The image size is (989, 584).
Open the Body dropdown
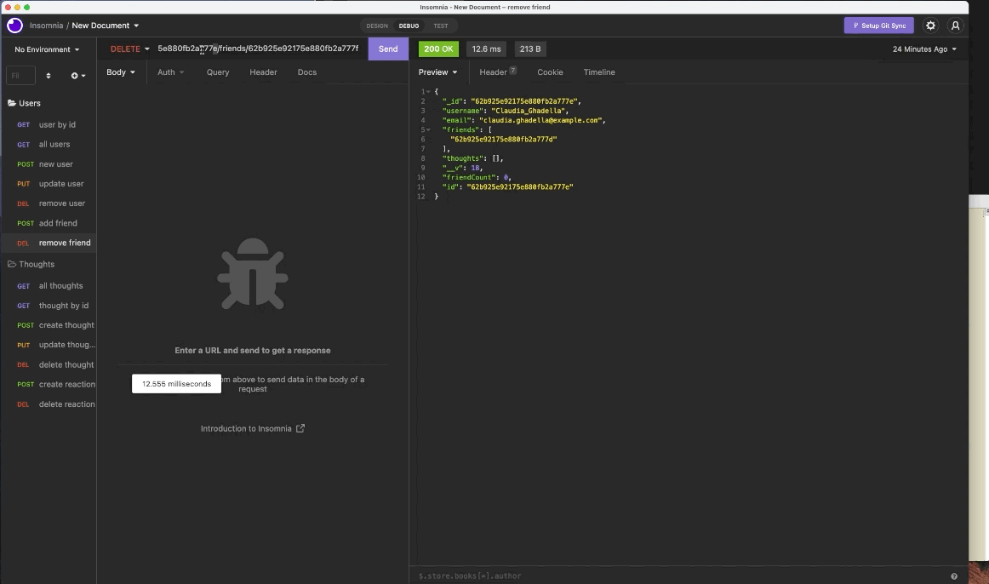pyautogui.click(x=119, y=72)
